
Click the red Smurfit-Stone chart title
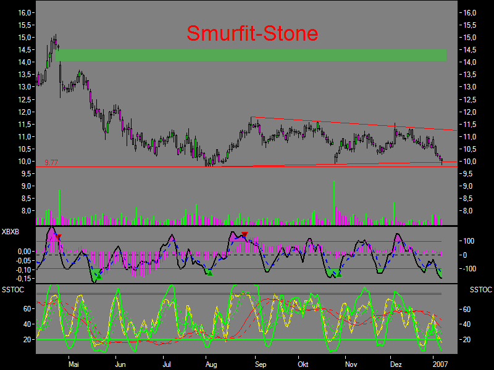point(253,33)
